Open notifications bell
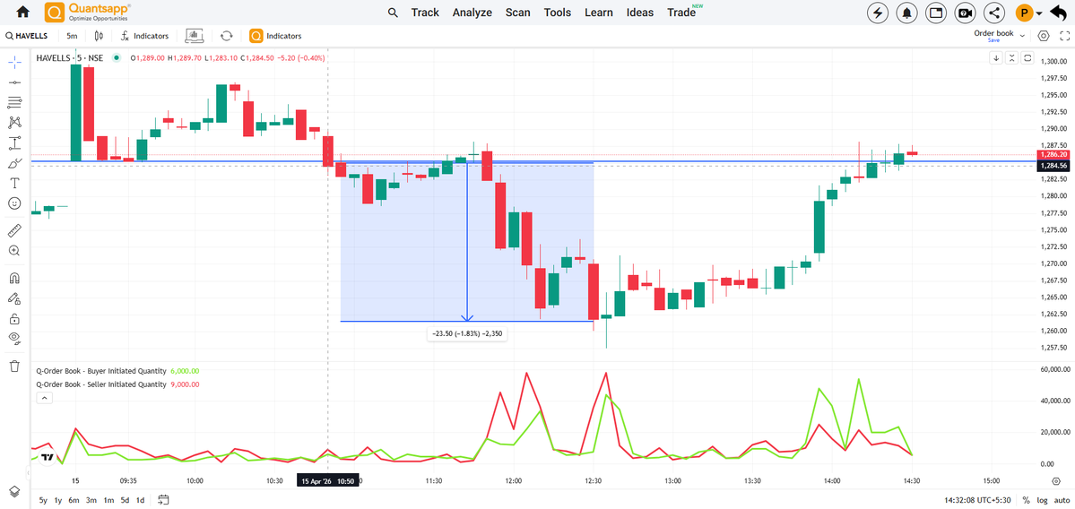The width and height of the screenshot is (1075, 509). tap(907, 13)
